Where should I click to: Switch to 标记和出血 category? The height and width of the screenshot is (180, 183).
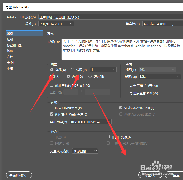[x=25, y=45]
